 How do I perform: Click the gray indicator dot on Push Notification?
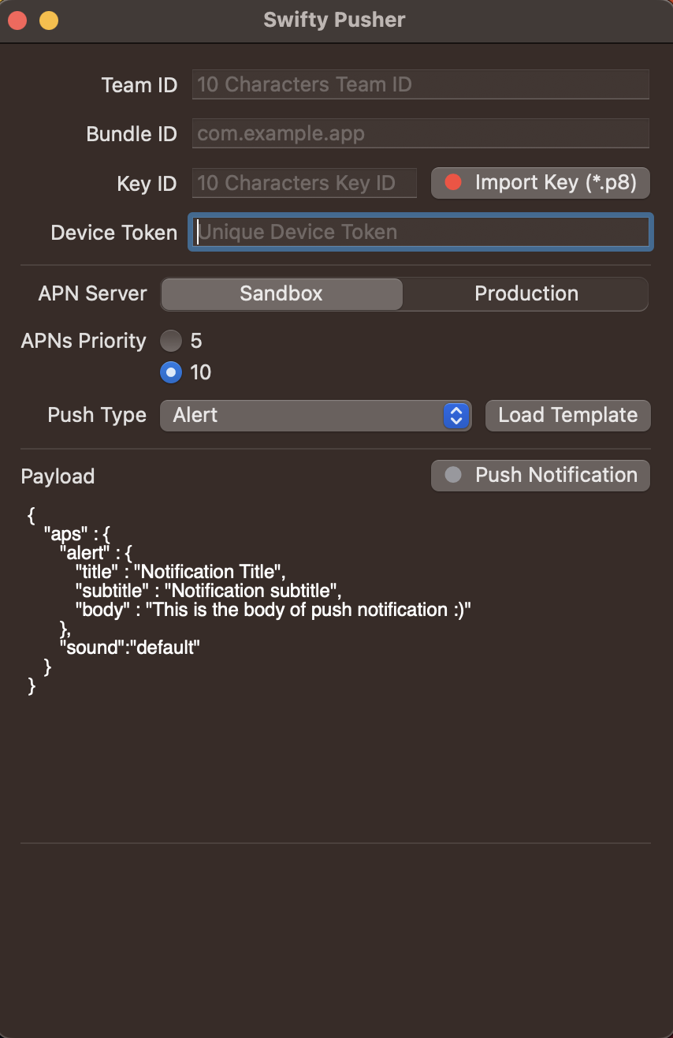(453, 476)
